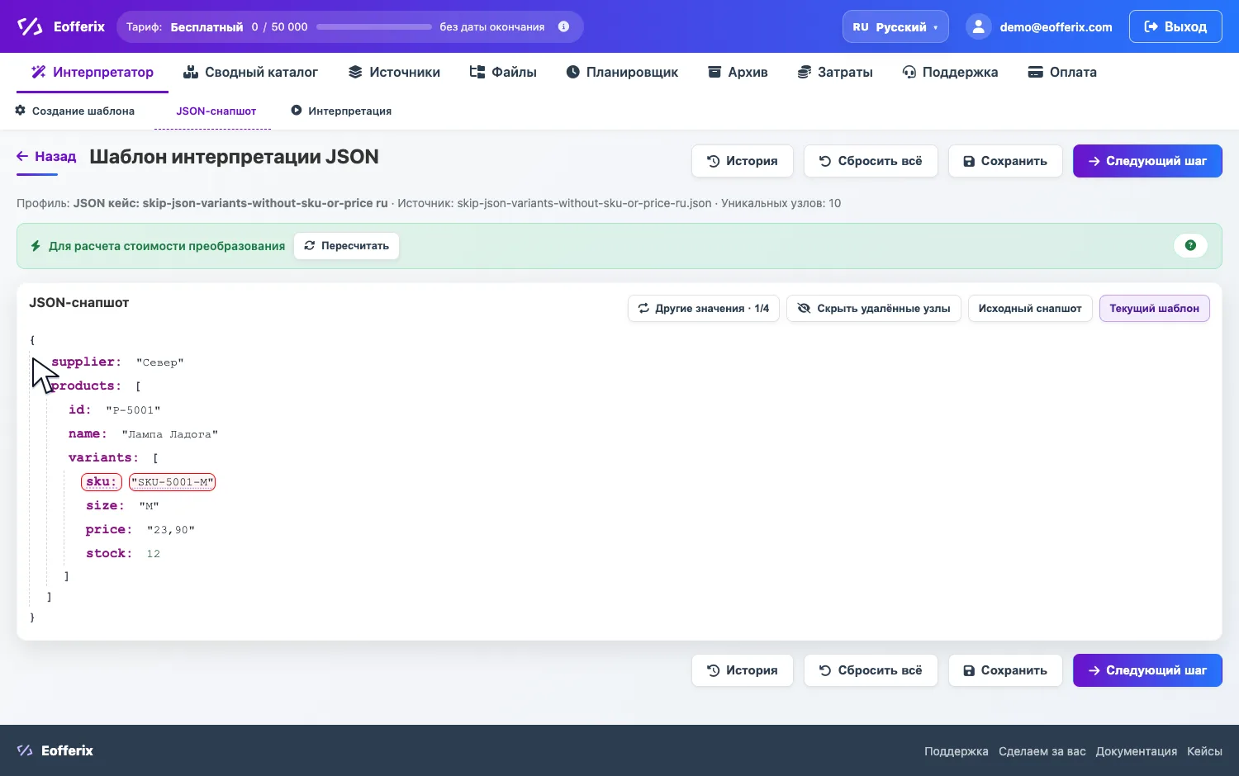Switch to Текущий шаблон view

click(1154, 309)
